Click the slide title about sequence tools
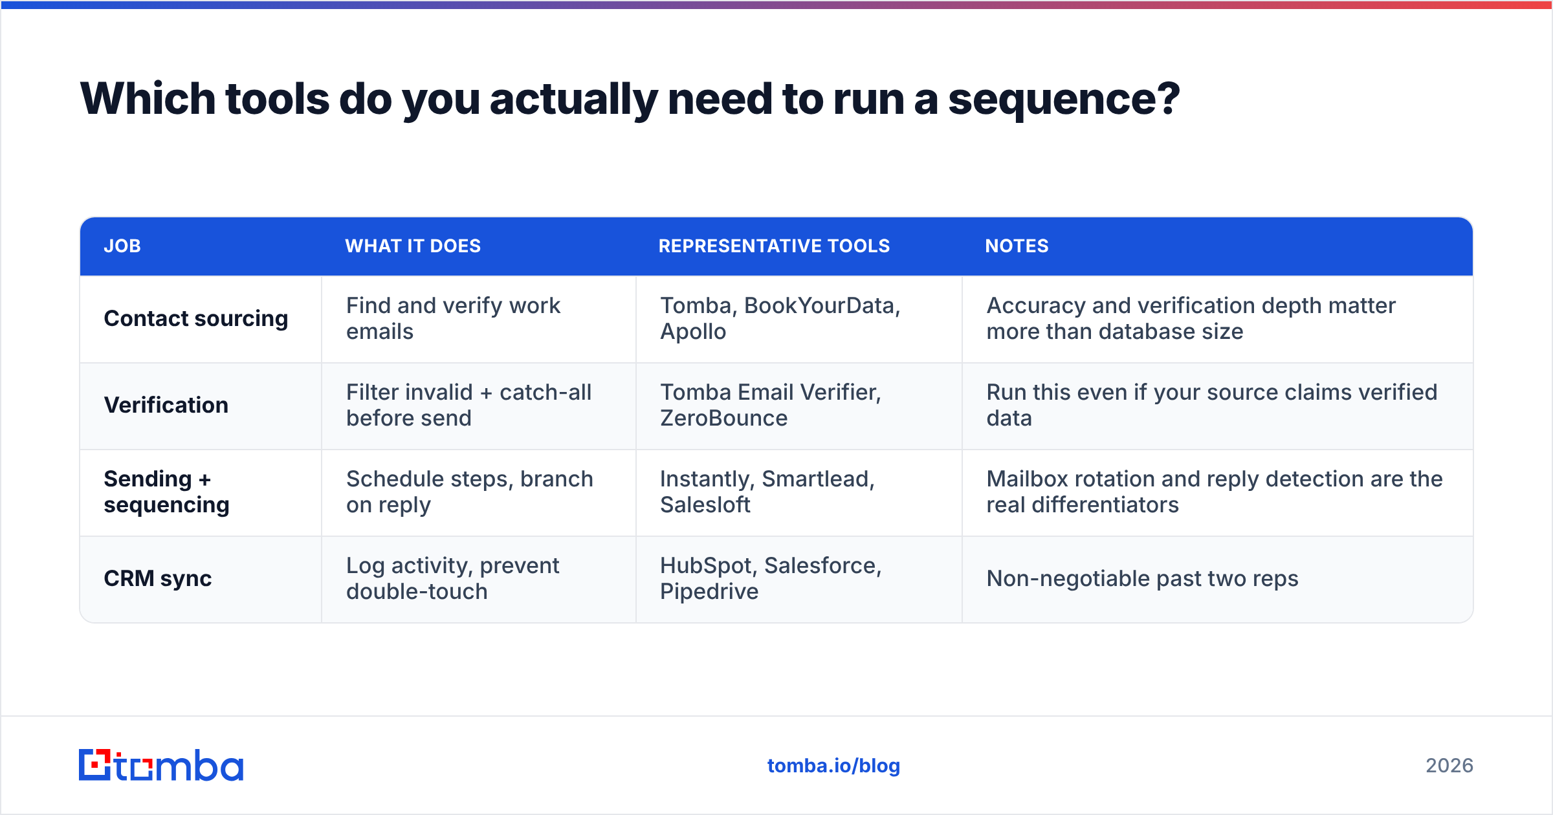 pos(630,99)
